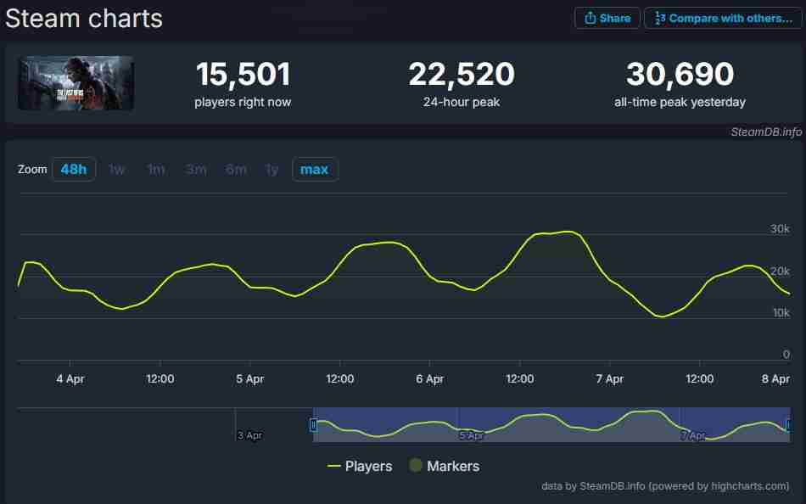The width and height of the screenshot is (806, 504).
Task: Click the right navigator handle icon
Action: pos(791,424)
